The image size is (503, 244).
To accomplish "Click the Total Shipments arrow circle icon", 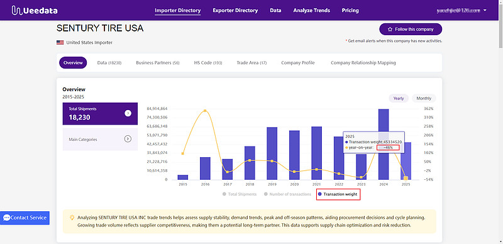I will [128, 113].
